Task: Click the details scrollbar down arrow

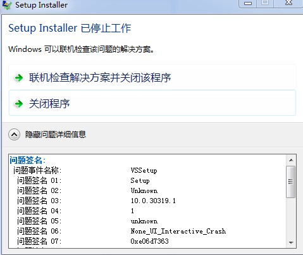Action: click(291, 242)
